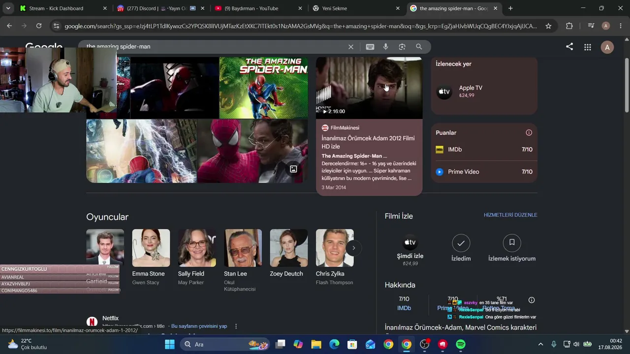Open Apple TV watch option

[x=484, y=91]
